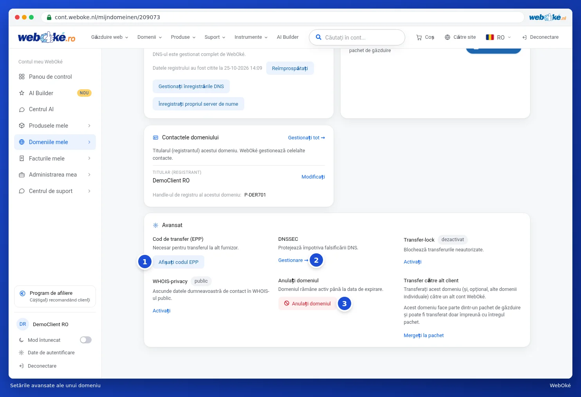Image resolution: width=581 pixels, height=397 pixels.
Task: Click the star icon next to AI Builder
Action: point(22,93)
